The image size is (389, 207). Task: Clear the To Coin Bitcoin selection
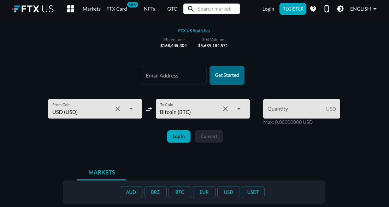tap(225, 109)
